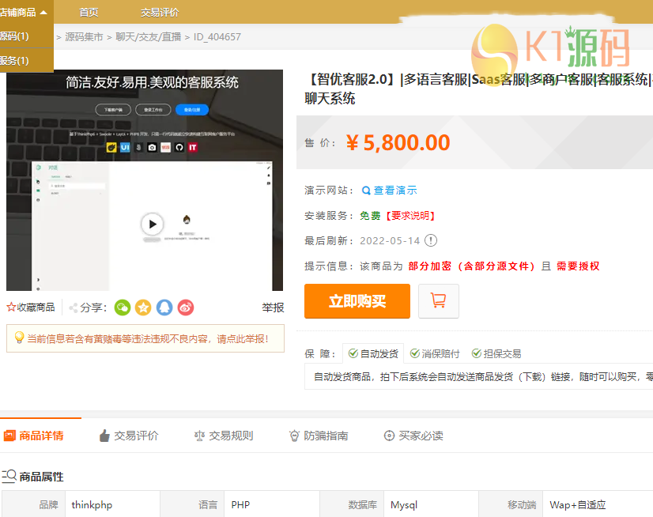Screen dimensions: 653x517
Task: Click the info icon beside 2022-05-14
Action: [x=431, y=240]
